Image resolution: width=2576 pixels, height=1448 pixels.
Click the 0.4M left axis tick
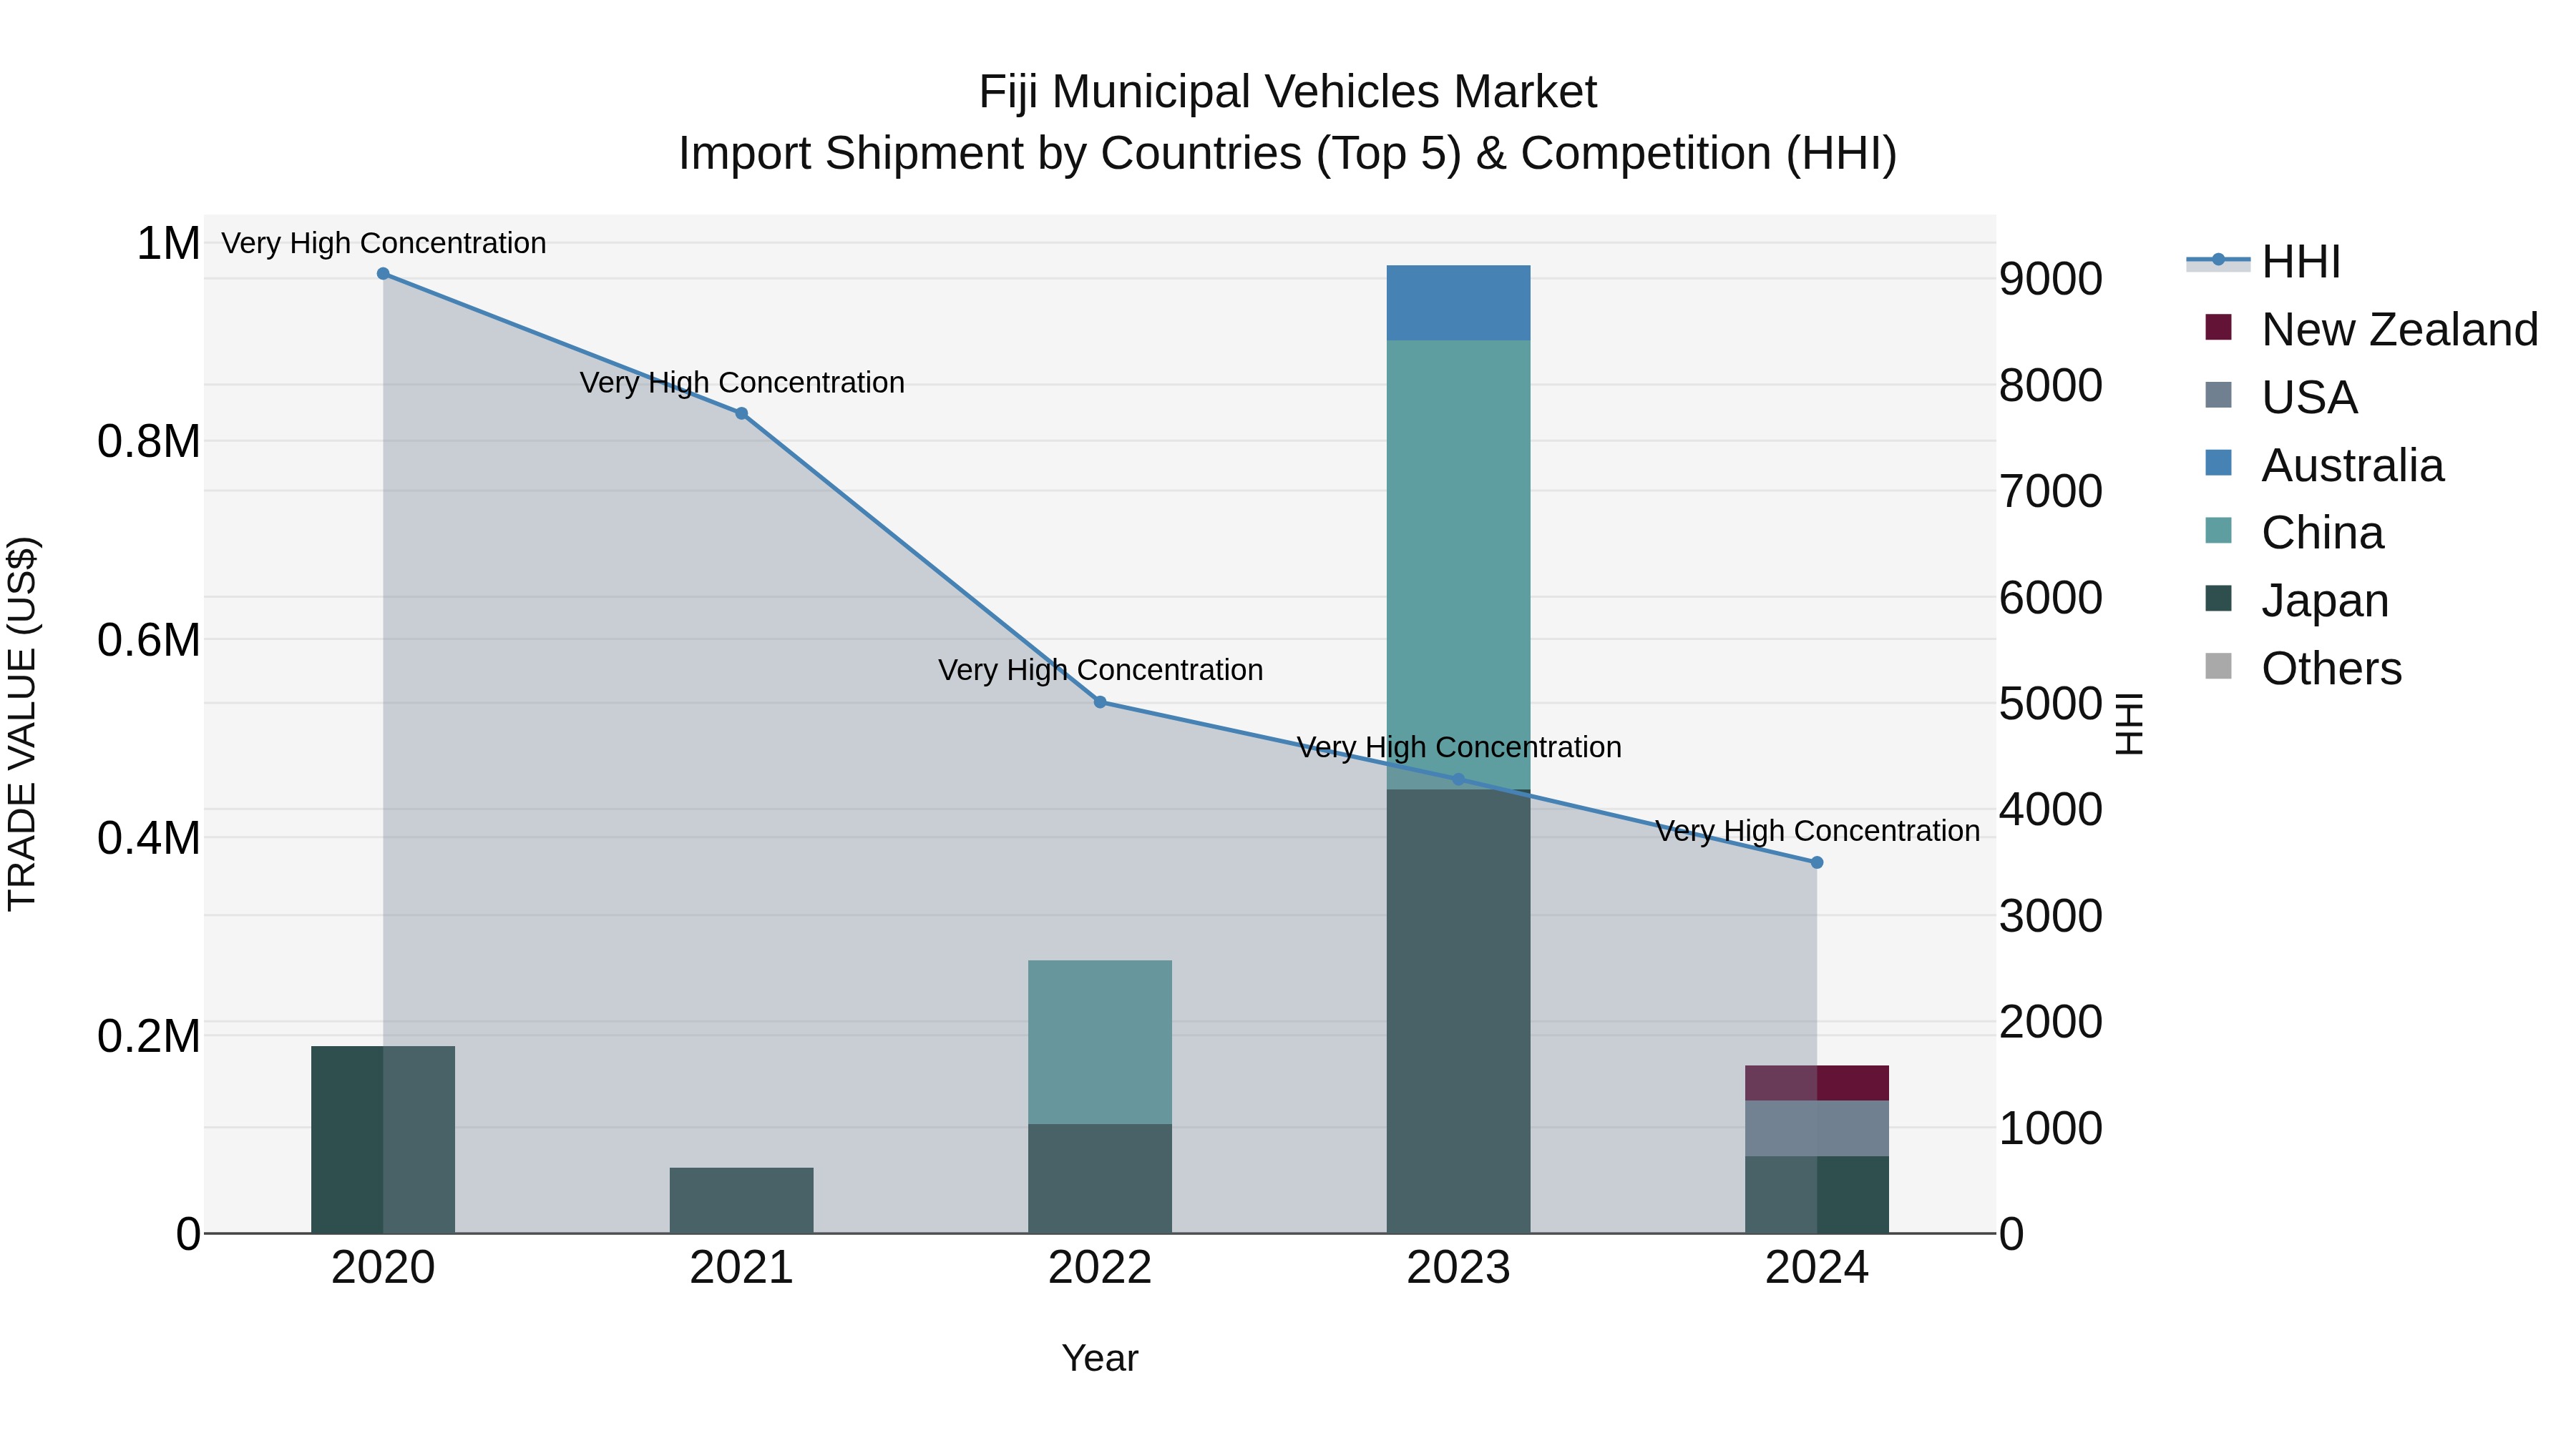coord(149,839)
